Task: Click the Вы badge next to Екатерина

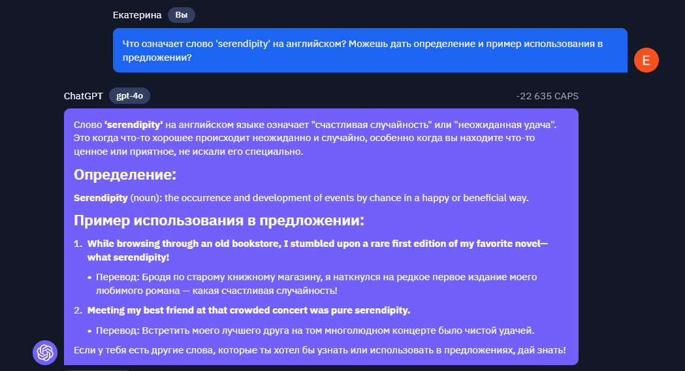Action: coord(182,15)
